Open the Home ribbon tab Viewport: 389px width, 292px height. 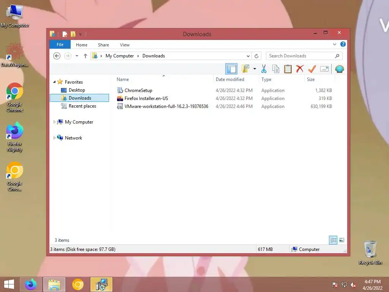pyautogui.click(x=82, y=45)
